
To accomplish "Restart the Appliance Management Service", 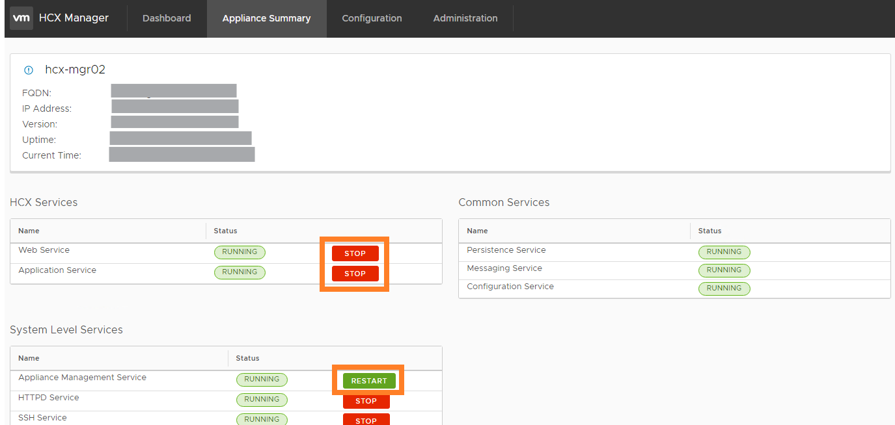I will [369, 381].
